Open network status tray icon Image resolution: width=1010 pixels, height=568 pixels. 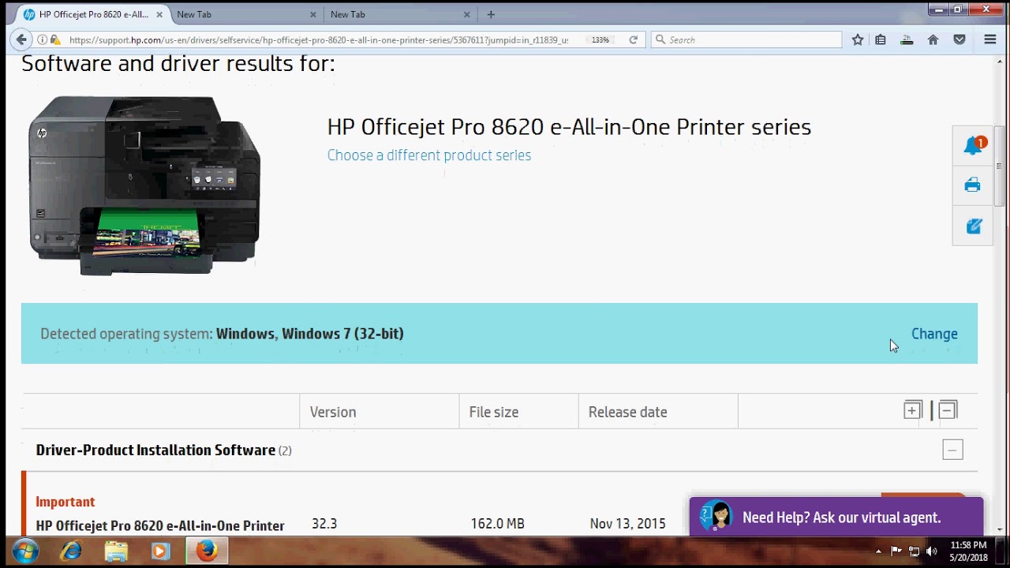point(914,551)
